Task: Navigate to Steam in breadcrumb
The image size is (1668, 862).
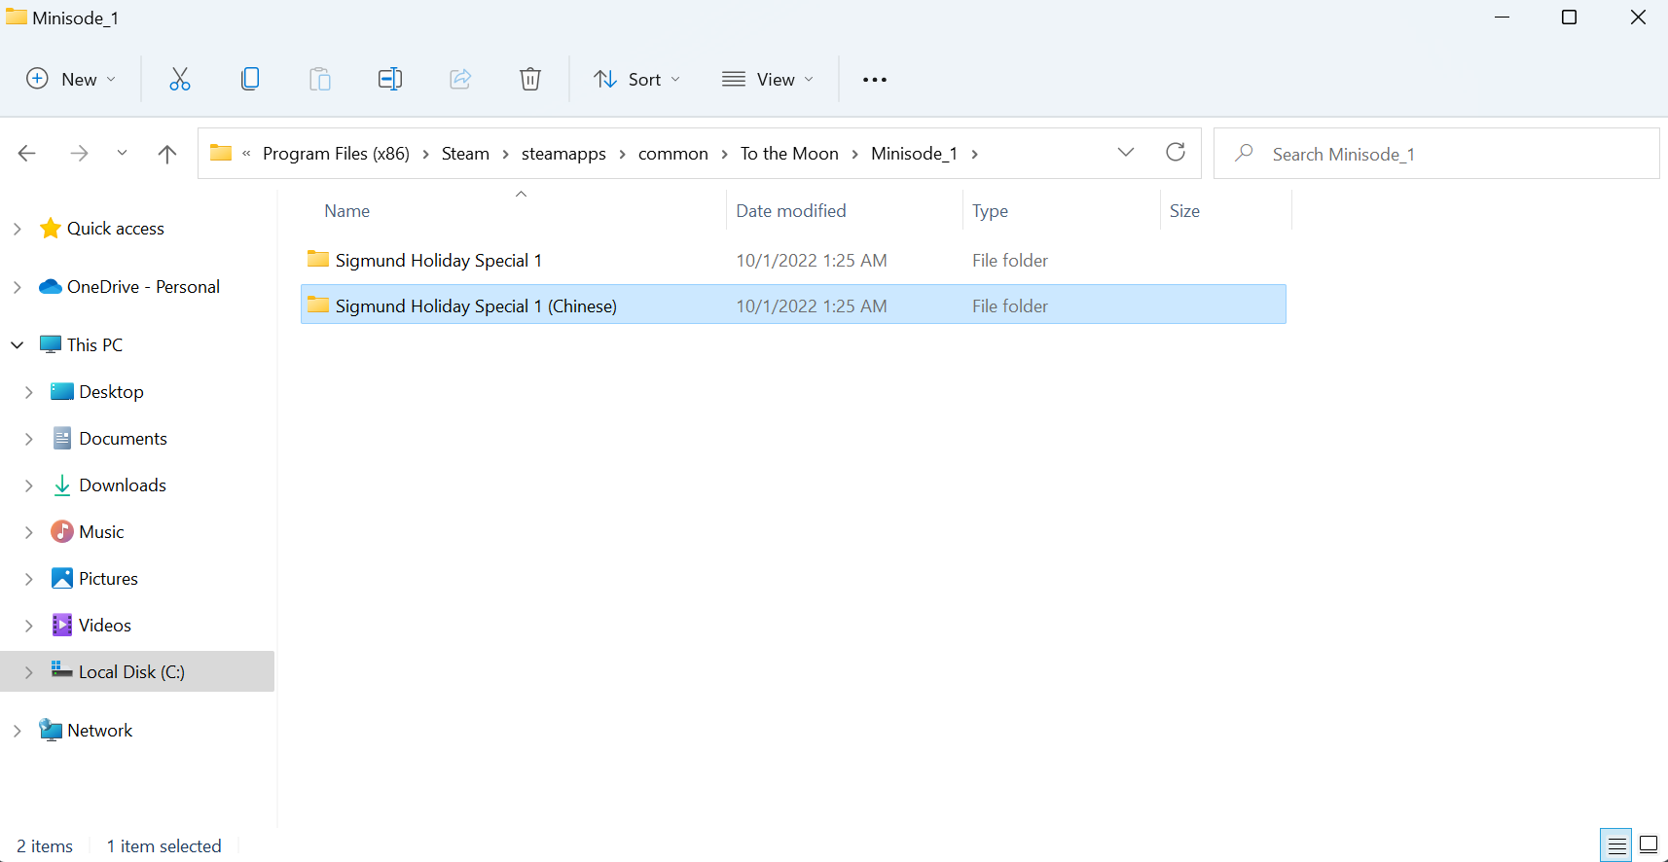Action: tap(465, 154)
